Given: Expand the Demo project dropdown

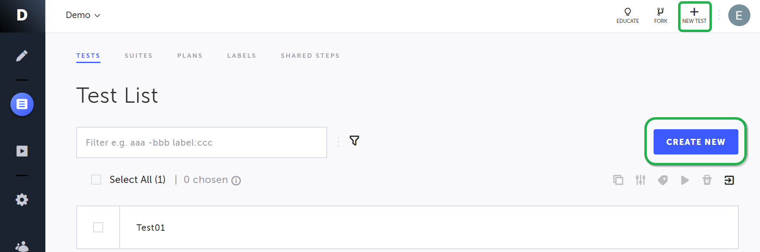Looking at the screenshot, I should (x=83, y=15).
